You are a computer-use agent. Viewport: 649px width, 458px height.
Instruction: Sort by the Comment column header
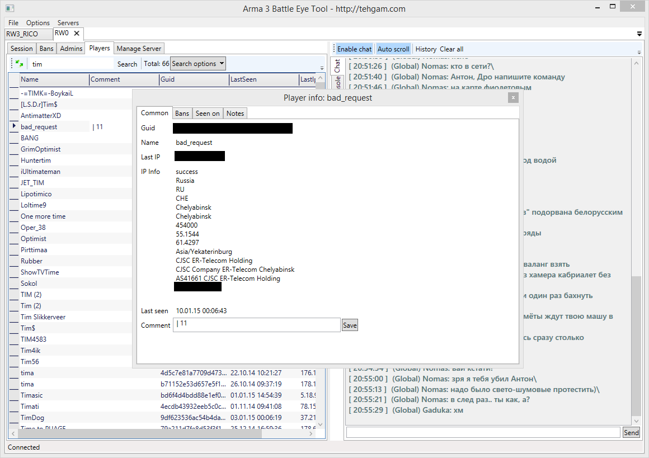(124, 79)
